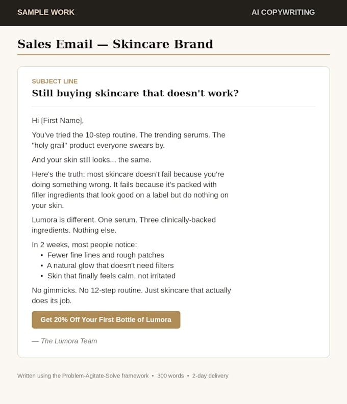
Task: Click the calm skin bullet item
Action: coord(111,276)
